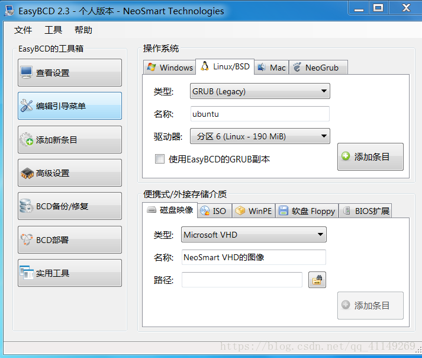Expand the Microsoft VHD type dropdown
This screenshot has height=358, width=422.
pos(254,235)
